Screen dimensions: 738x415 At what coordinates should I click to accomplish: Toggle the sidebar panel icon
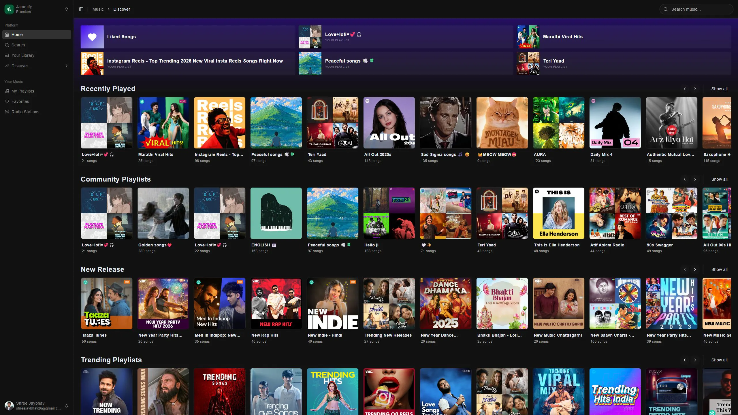[x=81, y=9]
